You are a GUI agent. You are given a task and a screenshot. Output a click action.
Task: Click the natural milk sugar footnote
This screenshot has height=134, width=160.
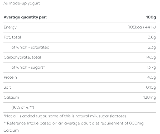click(65, 116)
